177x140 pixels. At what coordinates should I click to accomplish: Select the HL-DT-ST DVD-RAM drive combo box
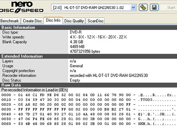94,8
